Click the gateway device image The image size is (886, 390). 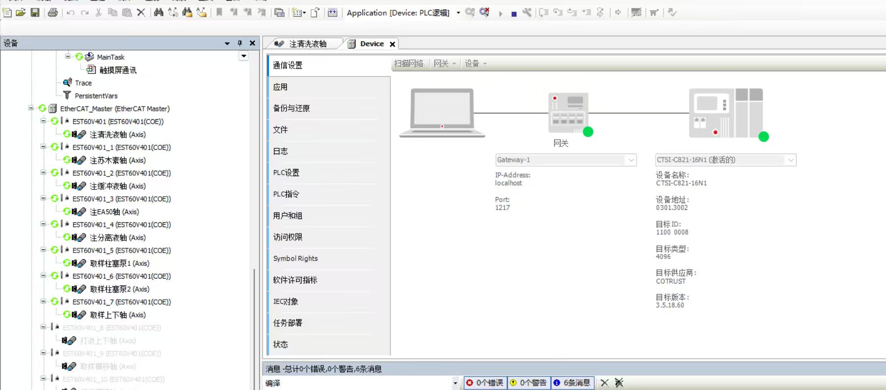pyautogui.click(x=567, y=113)
